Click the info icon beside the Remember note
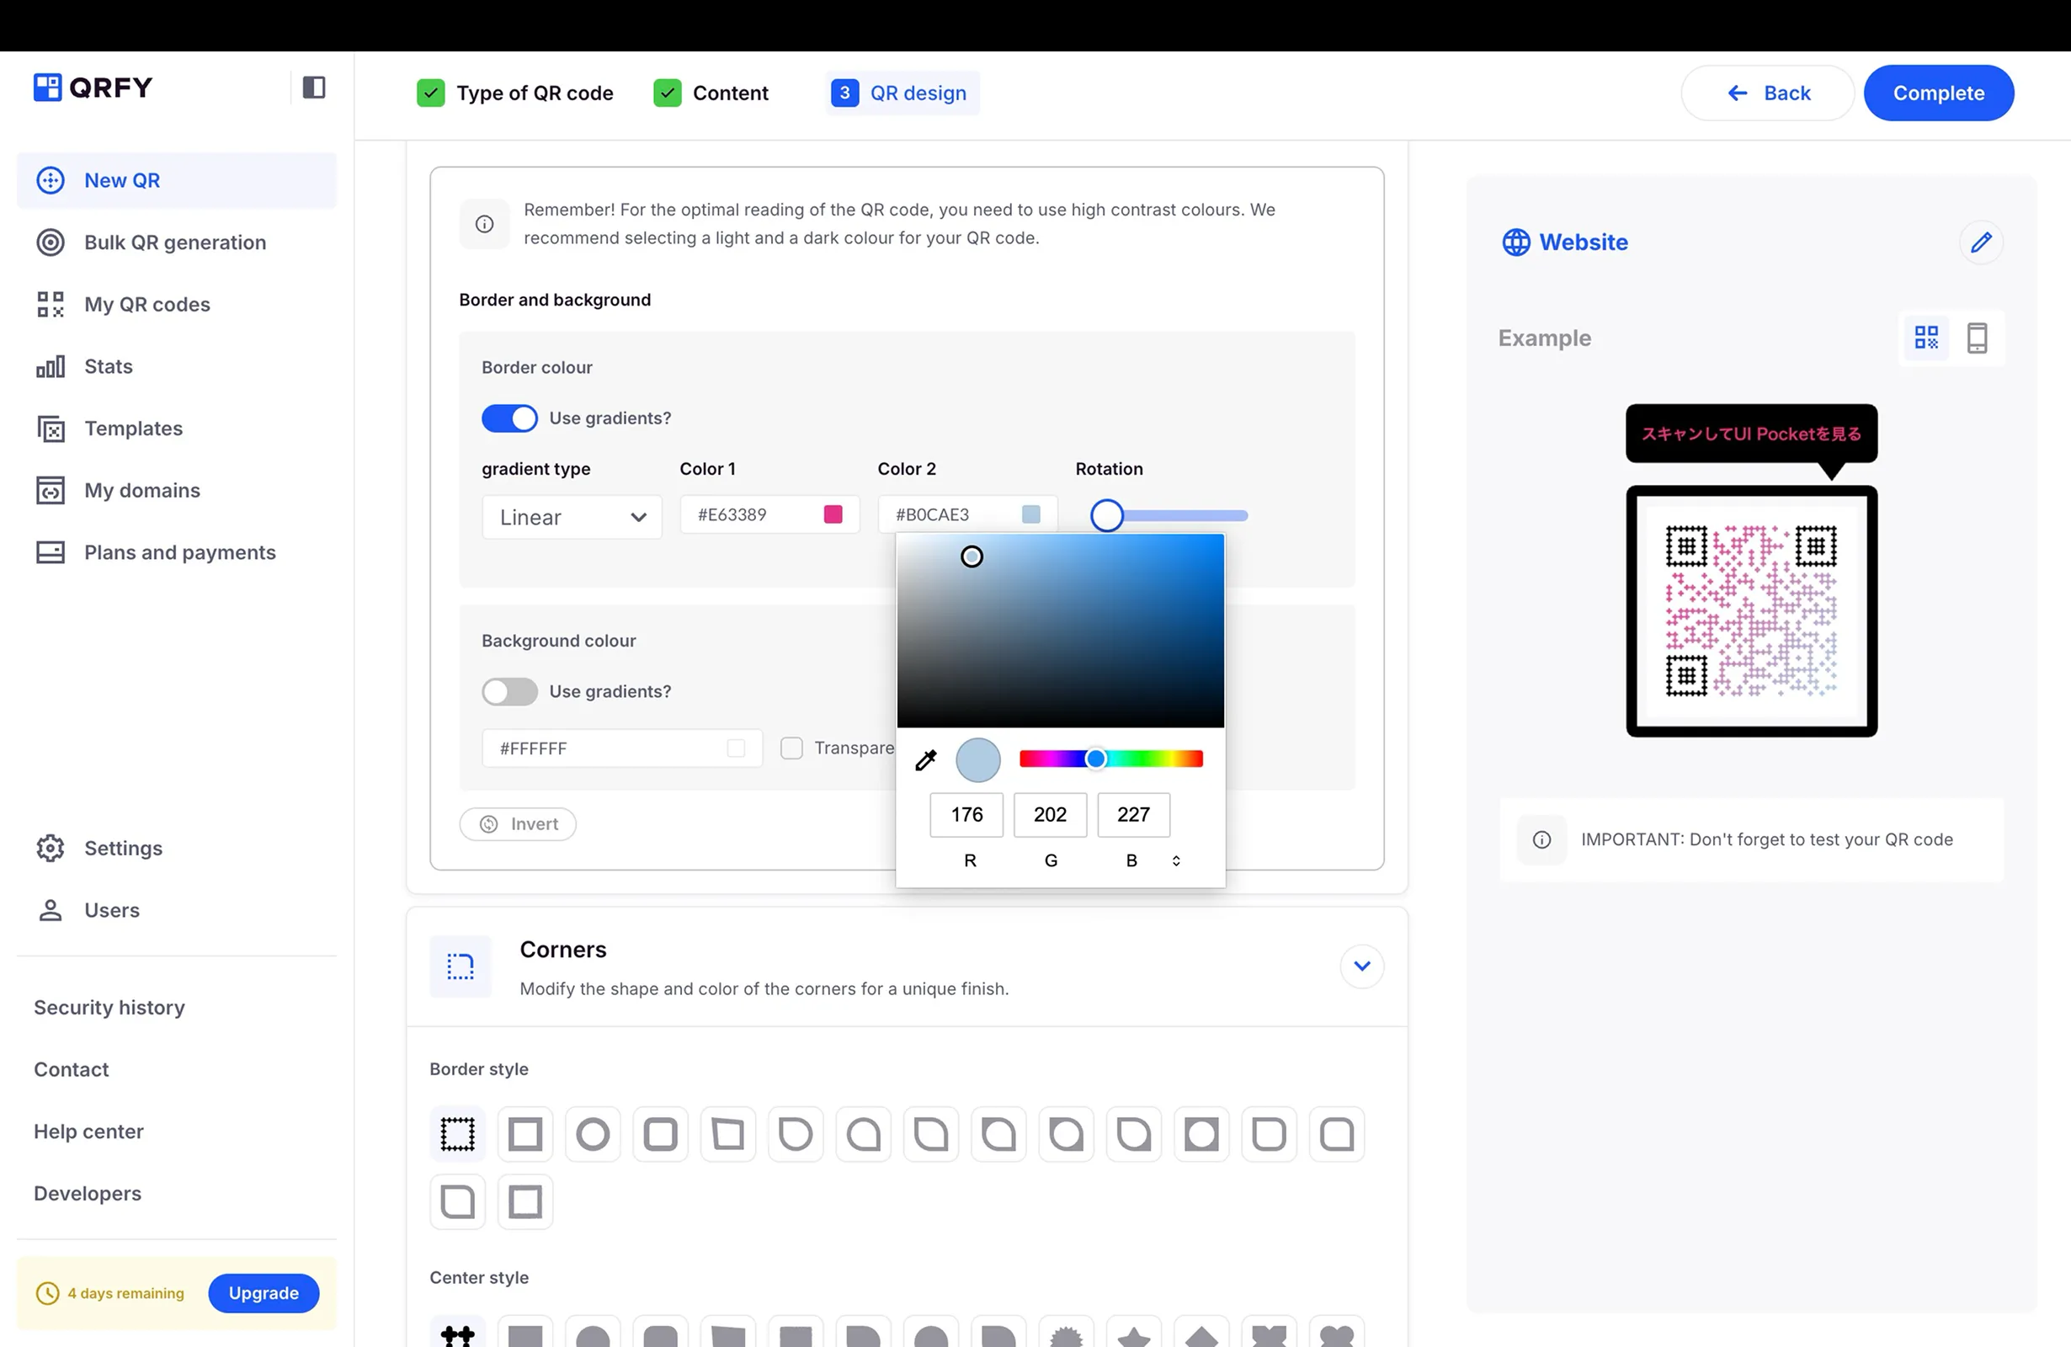This screenshot has width=2071, height=1347. pos(485,225)
